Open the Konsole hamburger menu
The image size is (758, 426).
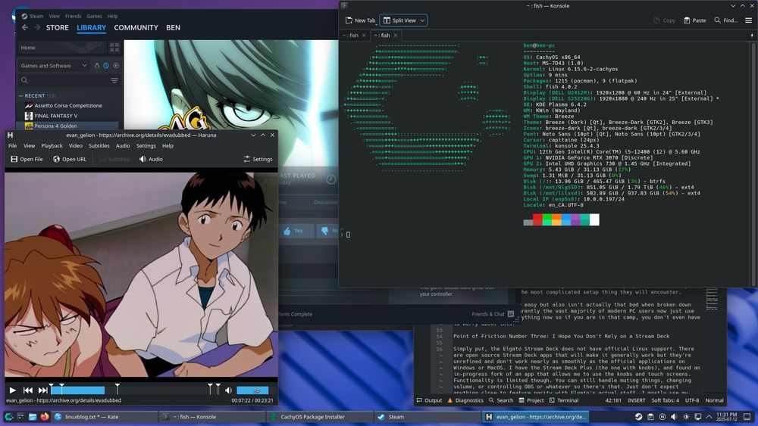click(748, 20)
